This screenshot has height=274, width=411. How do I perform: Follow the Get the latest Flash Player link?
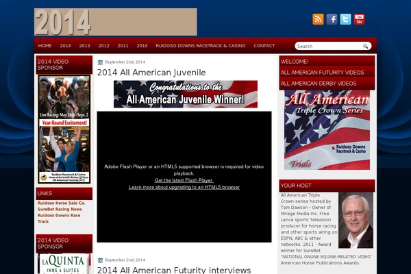tap(184, 180)
